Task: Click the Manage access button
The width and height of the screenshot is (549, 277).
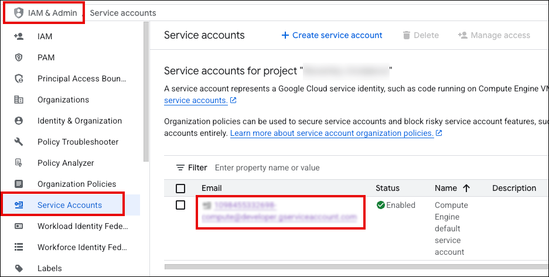Action: (494, 35)
